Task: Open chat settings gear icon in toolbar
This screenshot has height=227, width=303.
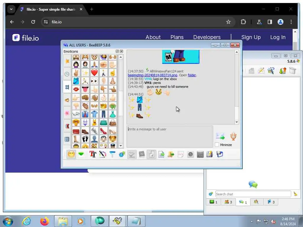Action: (x=122, y=154)
